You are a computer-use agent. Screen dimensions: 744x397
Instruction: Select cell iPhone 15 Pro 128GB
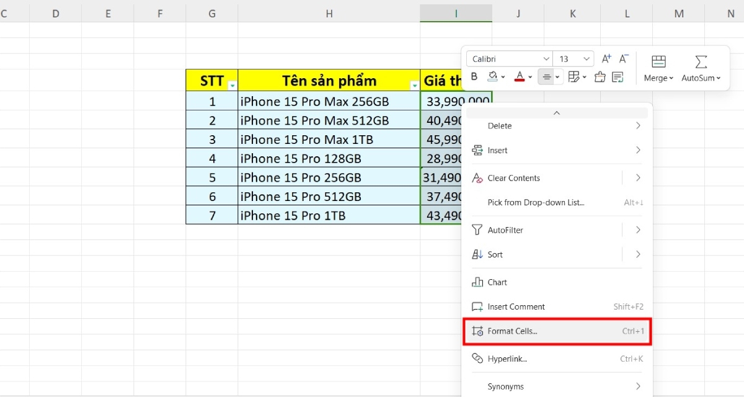pos(329,158)
